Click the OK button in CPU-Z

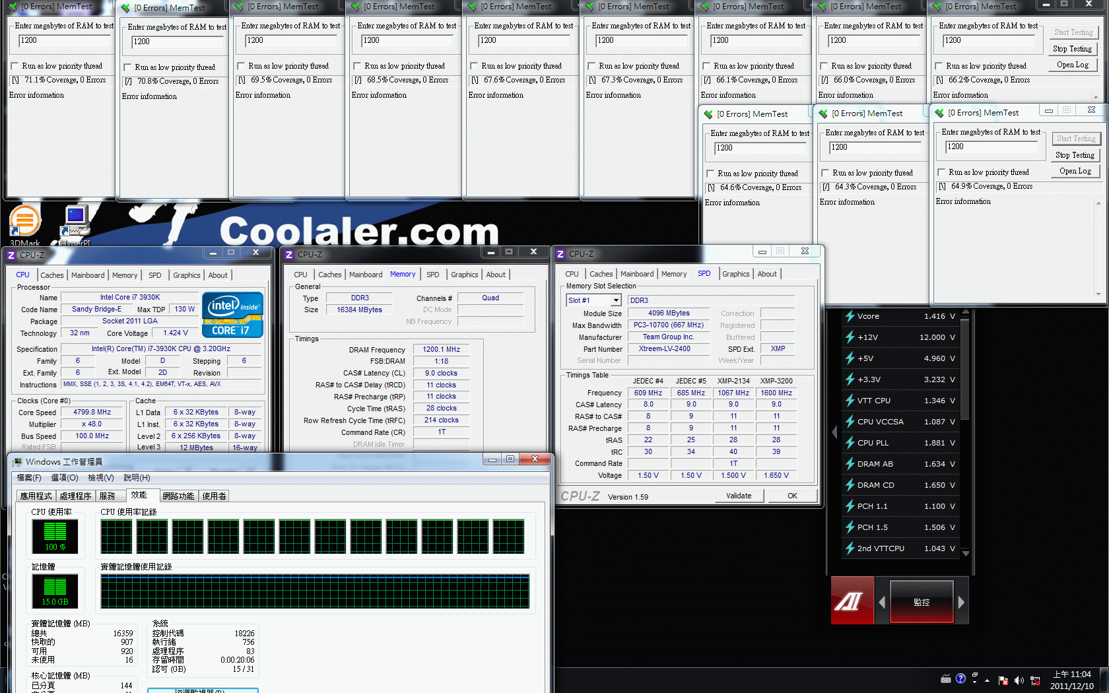(x=792, y=496)
